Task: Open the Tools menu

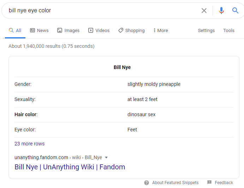Action: pyautogui.click(x=229, y=30)
